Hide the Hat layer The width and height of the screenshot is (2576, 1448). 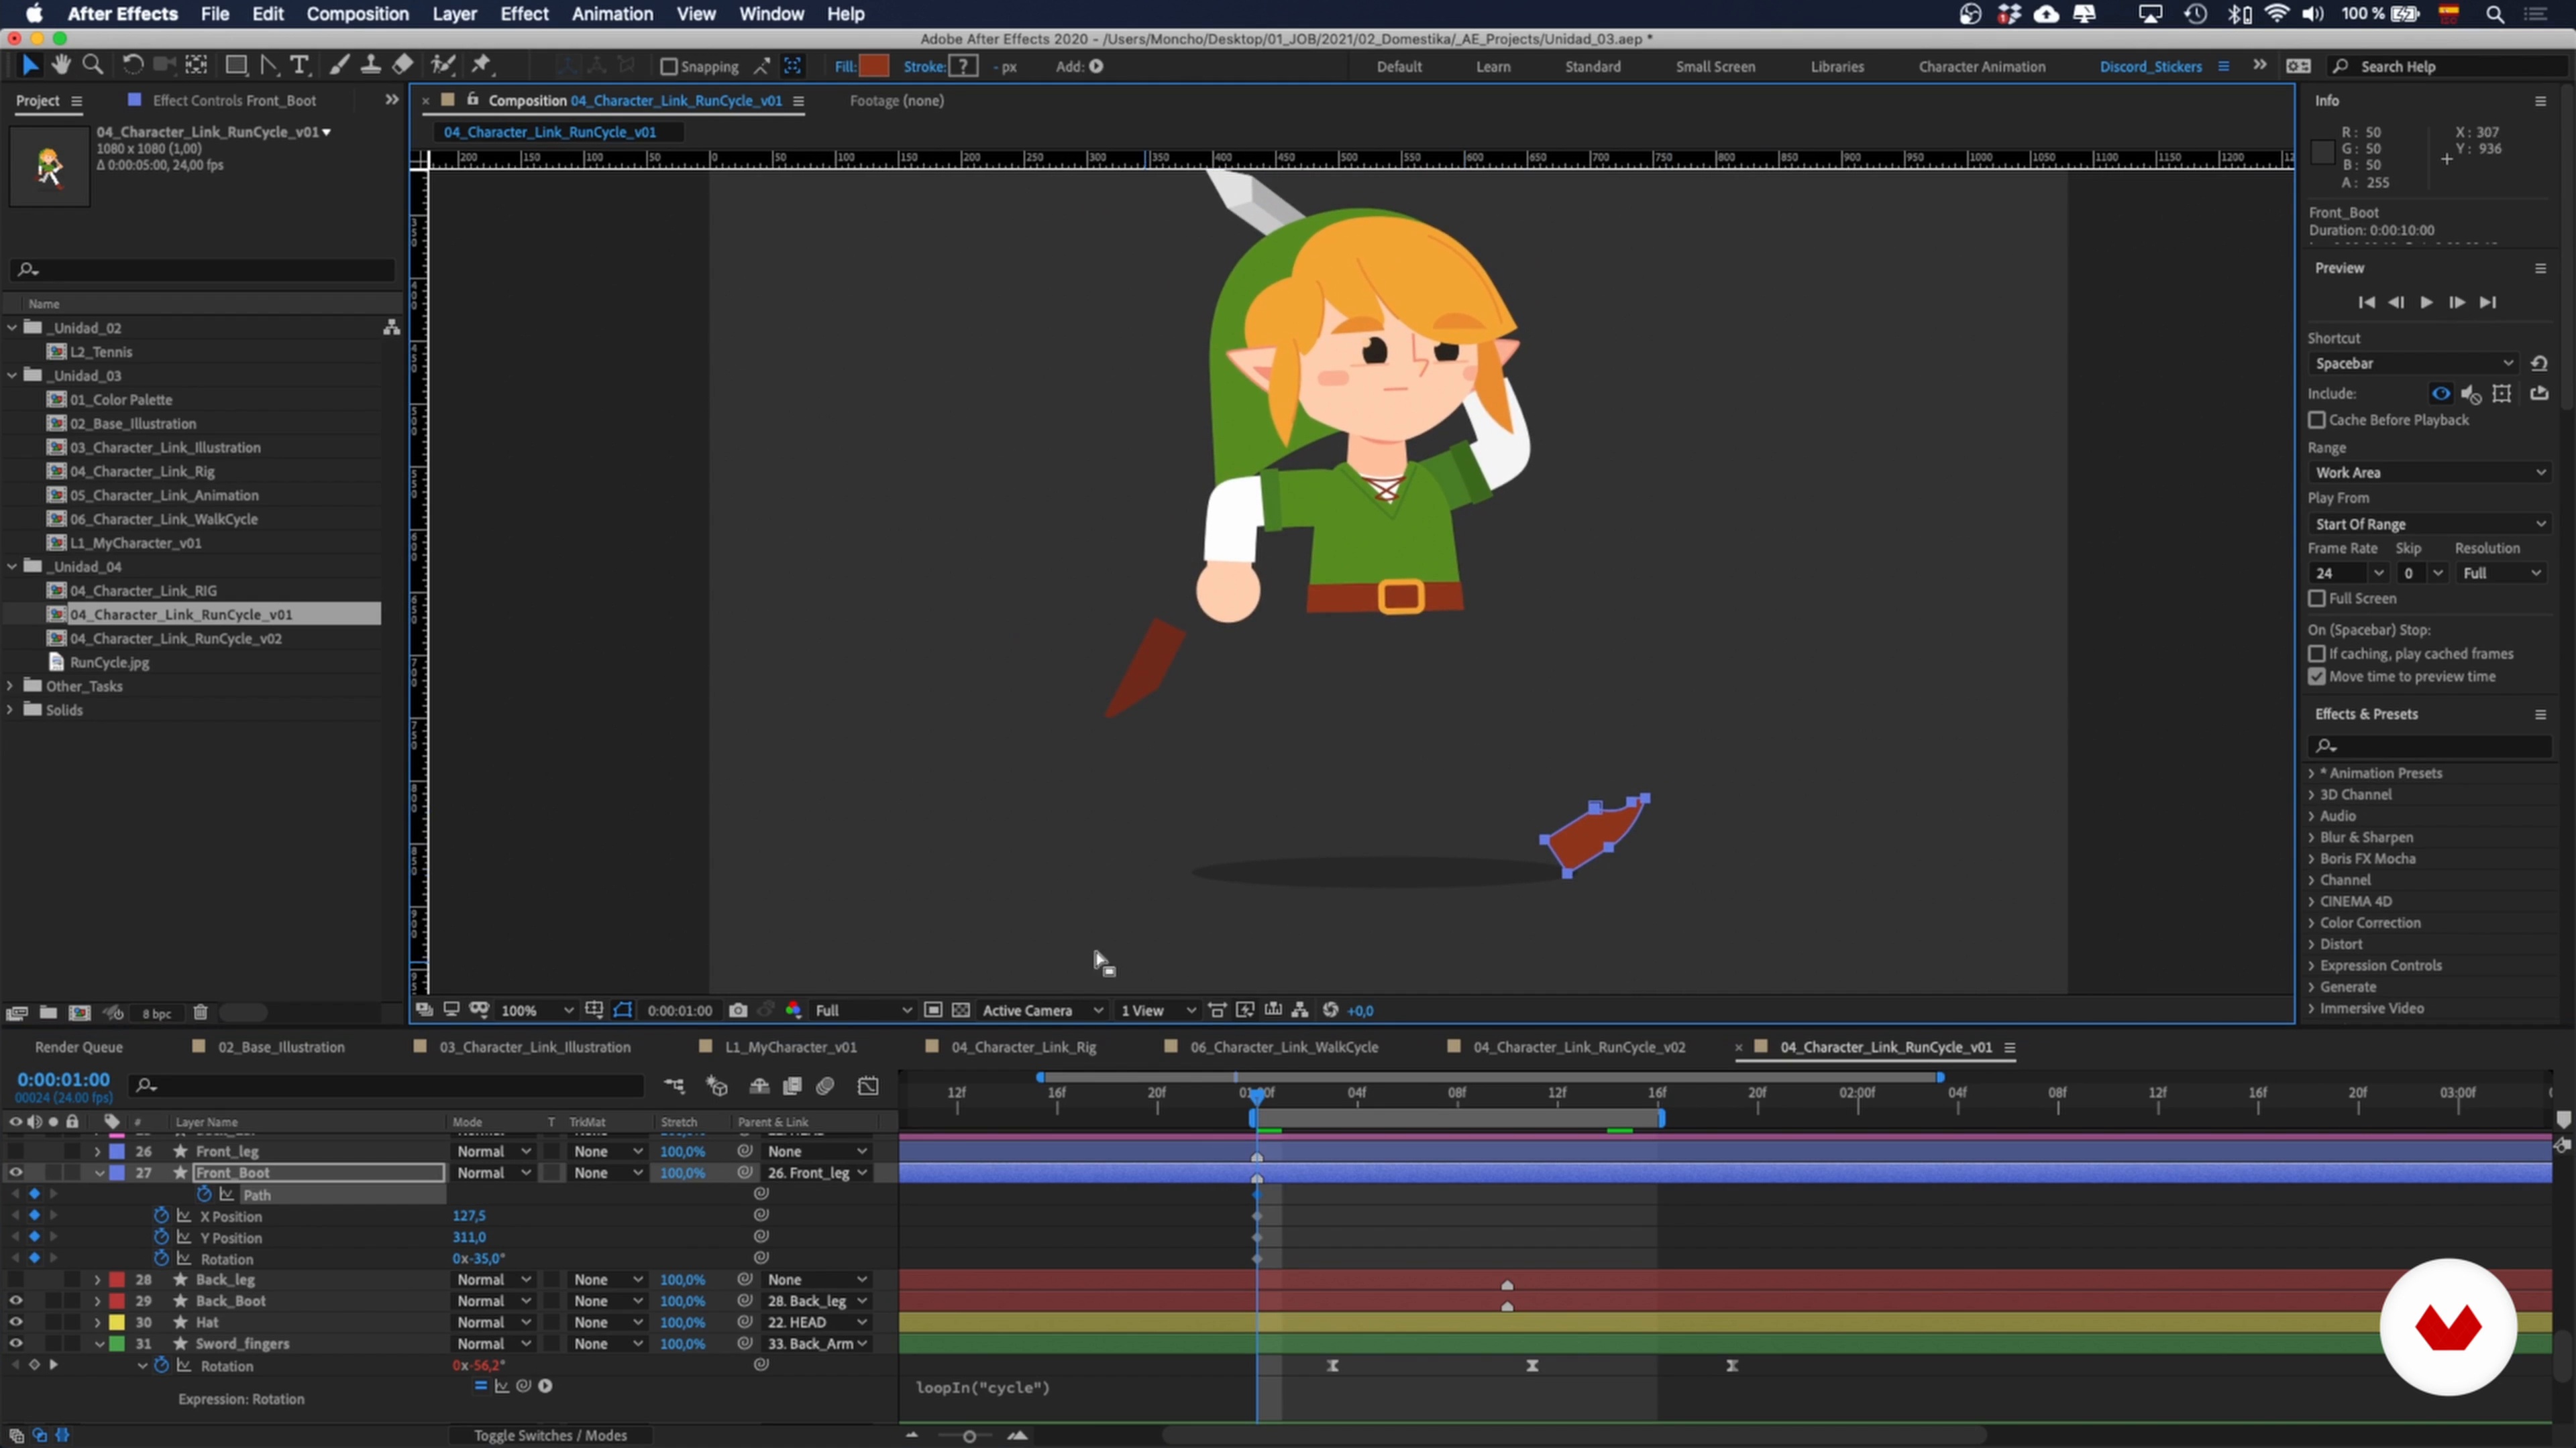click(16, 1322)
